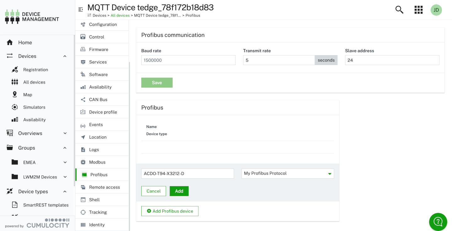
Task: Open the Modbus section icon
Action: coord(83,162)
